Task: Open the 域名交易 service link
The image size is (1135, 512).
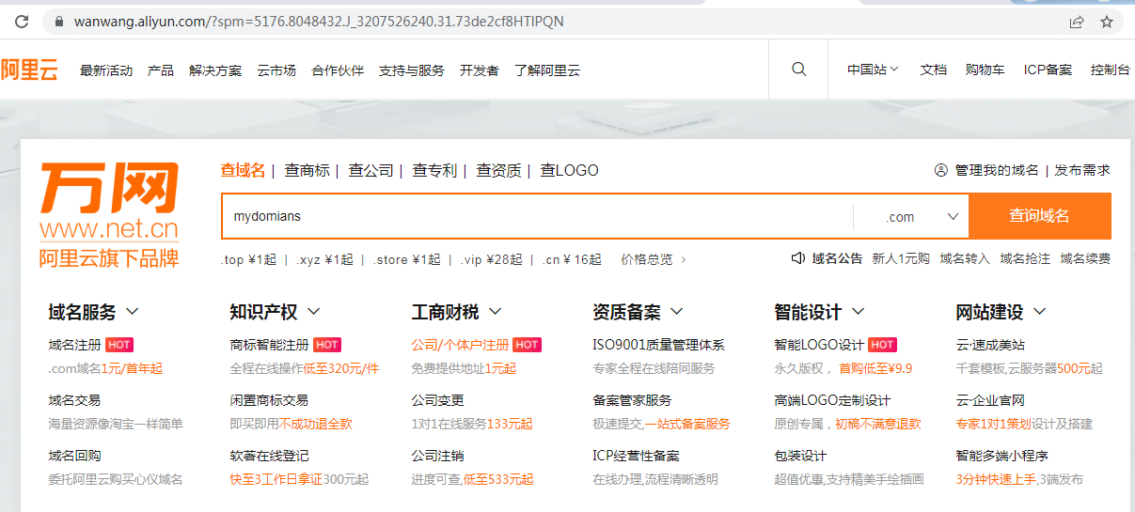Action: pos(74,400)
